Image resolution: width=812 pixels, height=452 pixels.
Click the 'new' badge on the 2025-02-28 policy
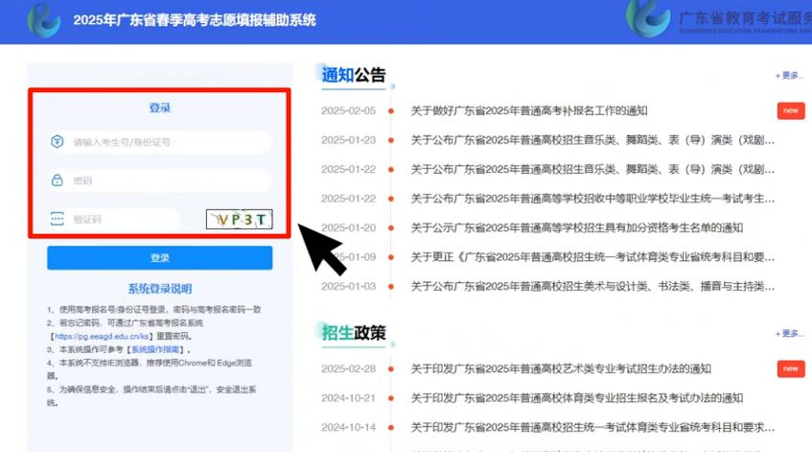(x=790, y=369)
